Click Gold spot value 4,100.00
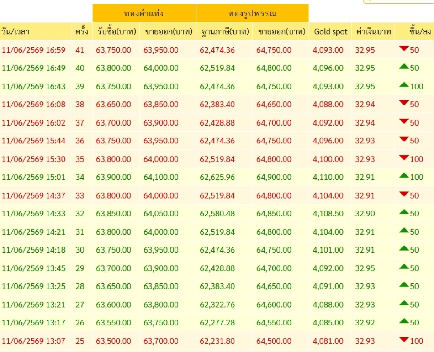This screenshot has height=352, width=434. (328, 159)
